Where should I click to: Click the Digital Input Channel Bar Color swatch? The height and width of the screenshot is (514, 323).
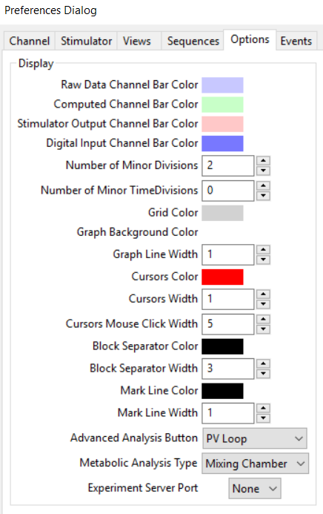click(222, 143)
